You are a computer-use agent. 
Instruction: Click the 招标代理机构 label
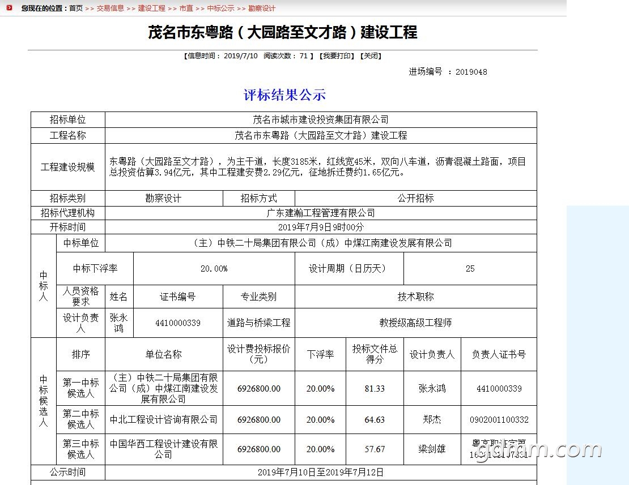coord(68,213)
